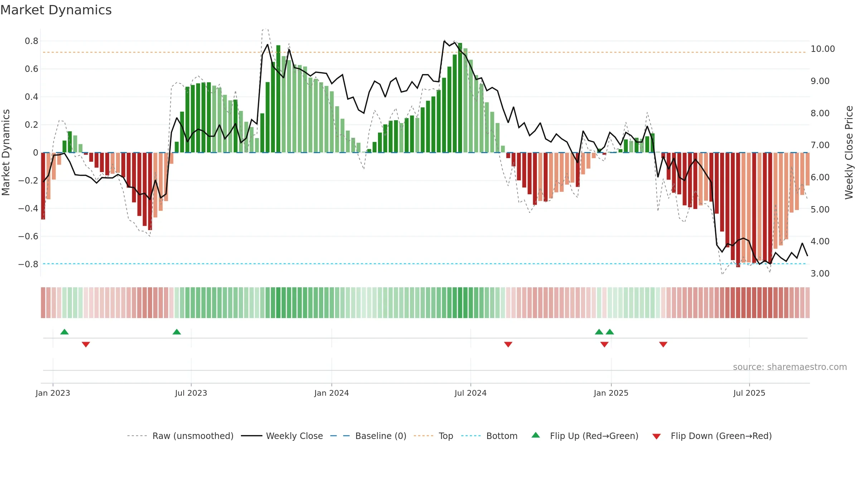Screen dimensions: 859x483
Task: Toggle the Raw (unsmoothed) legend entry
Action: point(193,436)
